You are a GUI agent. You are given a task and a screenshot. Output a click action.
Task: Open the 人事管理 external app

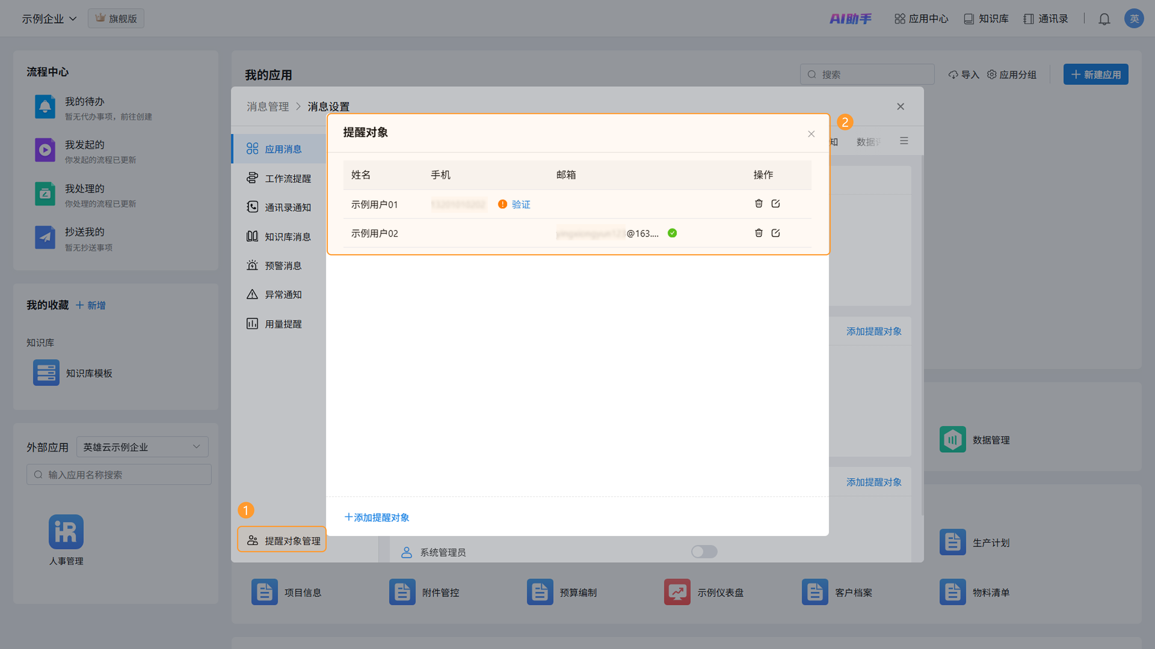[x=66, y=532]
